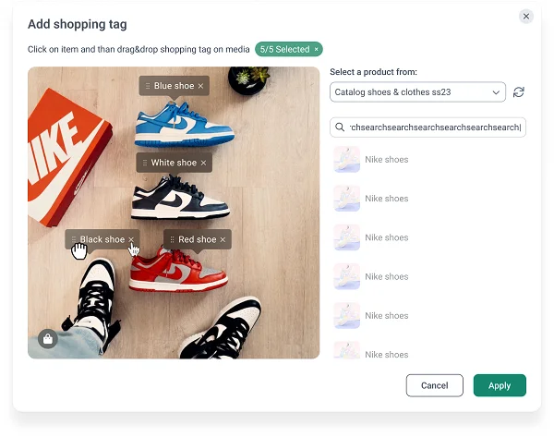Remove the White shoe tag
Image resolution: width=554 pixels, height=437 pixels.
(x=204, y=163)
